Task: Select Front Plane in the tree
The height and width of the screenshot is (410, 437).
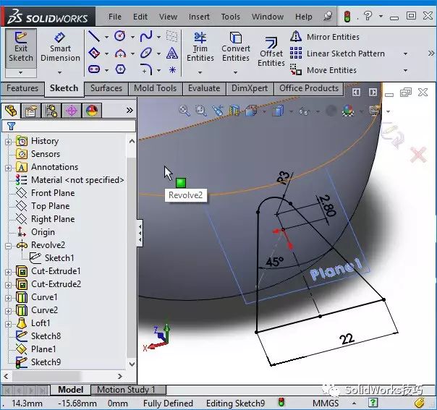Action: click(53, 193)
